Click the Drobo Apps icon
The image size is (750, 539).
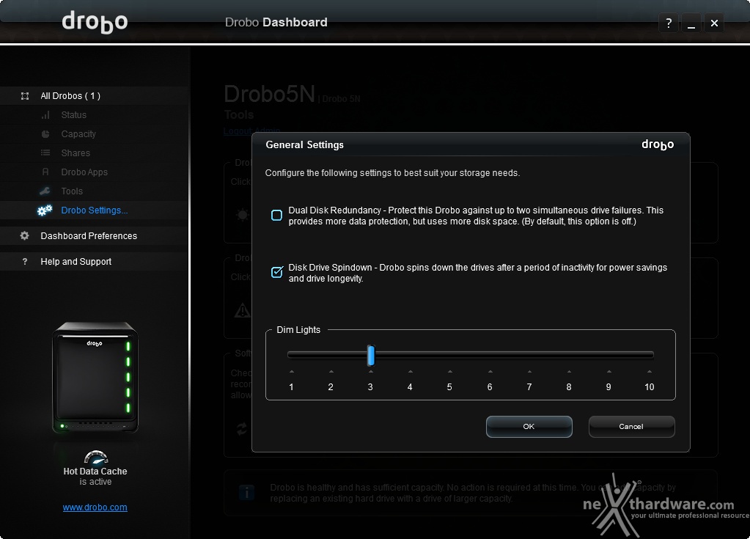coord(45,172)
